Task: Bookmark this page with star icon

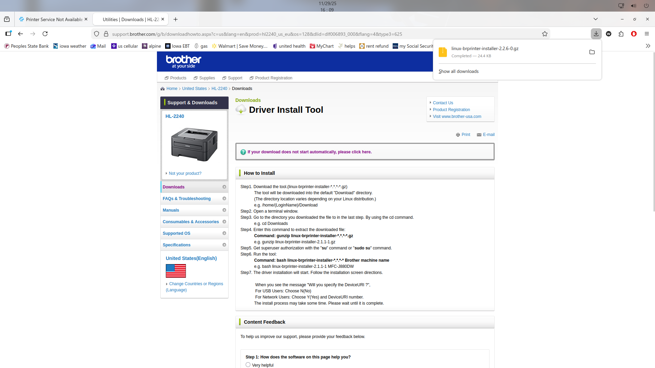Action: click(545, 34)
